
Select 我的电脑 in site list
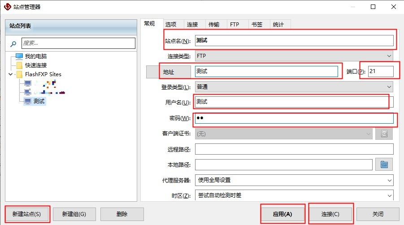36,56
